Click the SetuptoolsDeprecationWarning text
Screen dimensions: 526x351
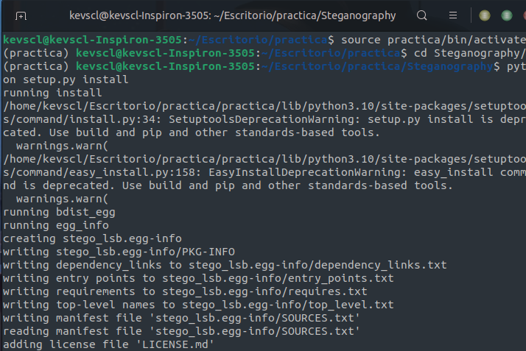click(262, 119)
